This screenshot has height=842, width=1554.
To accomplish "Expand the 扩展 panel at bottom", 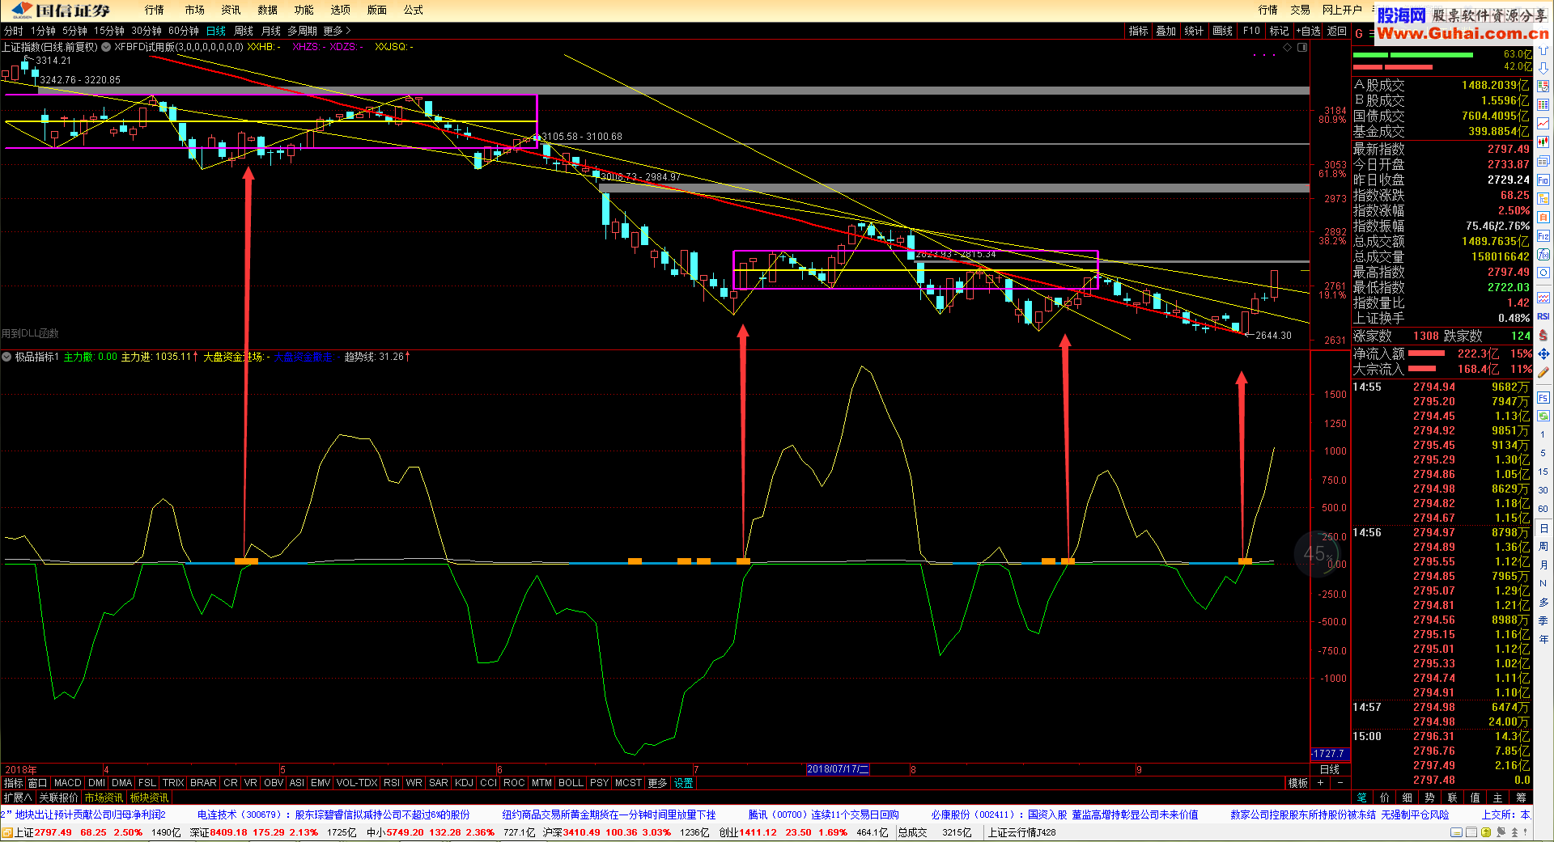I will tap(17, 798).
